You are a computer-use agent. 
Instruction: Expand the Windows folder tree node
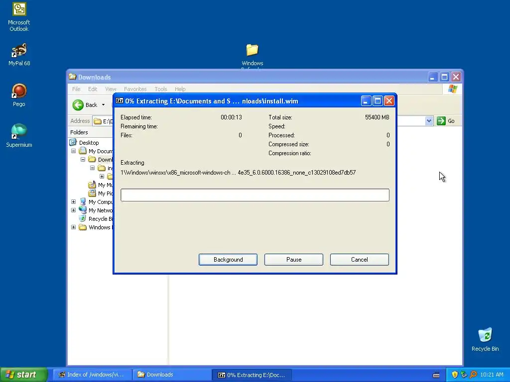pyautogui.click(x=74, y=227)
